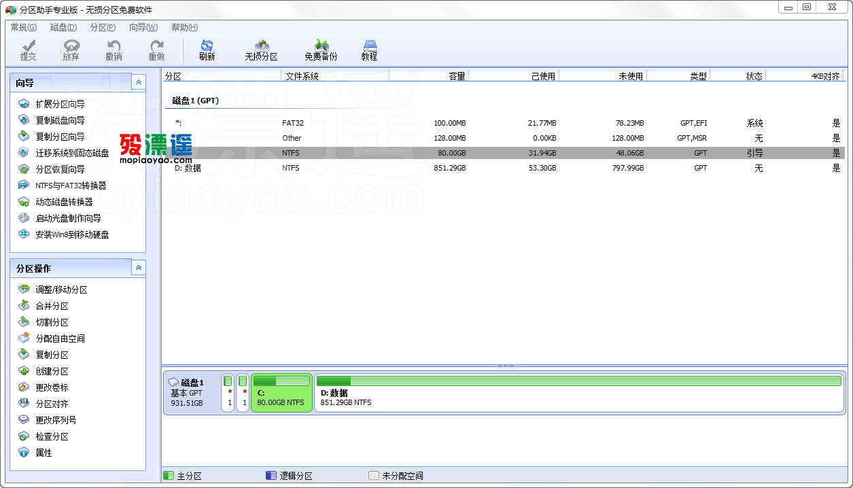This screenshot has width=853, height=488.
Task: Refresh the disk list with 刷新
Action: tap(207, 50)
